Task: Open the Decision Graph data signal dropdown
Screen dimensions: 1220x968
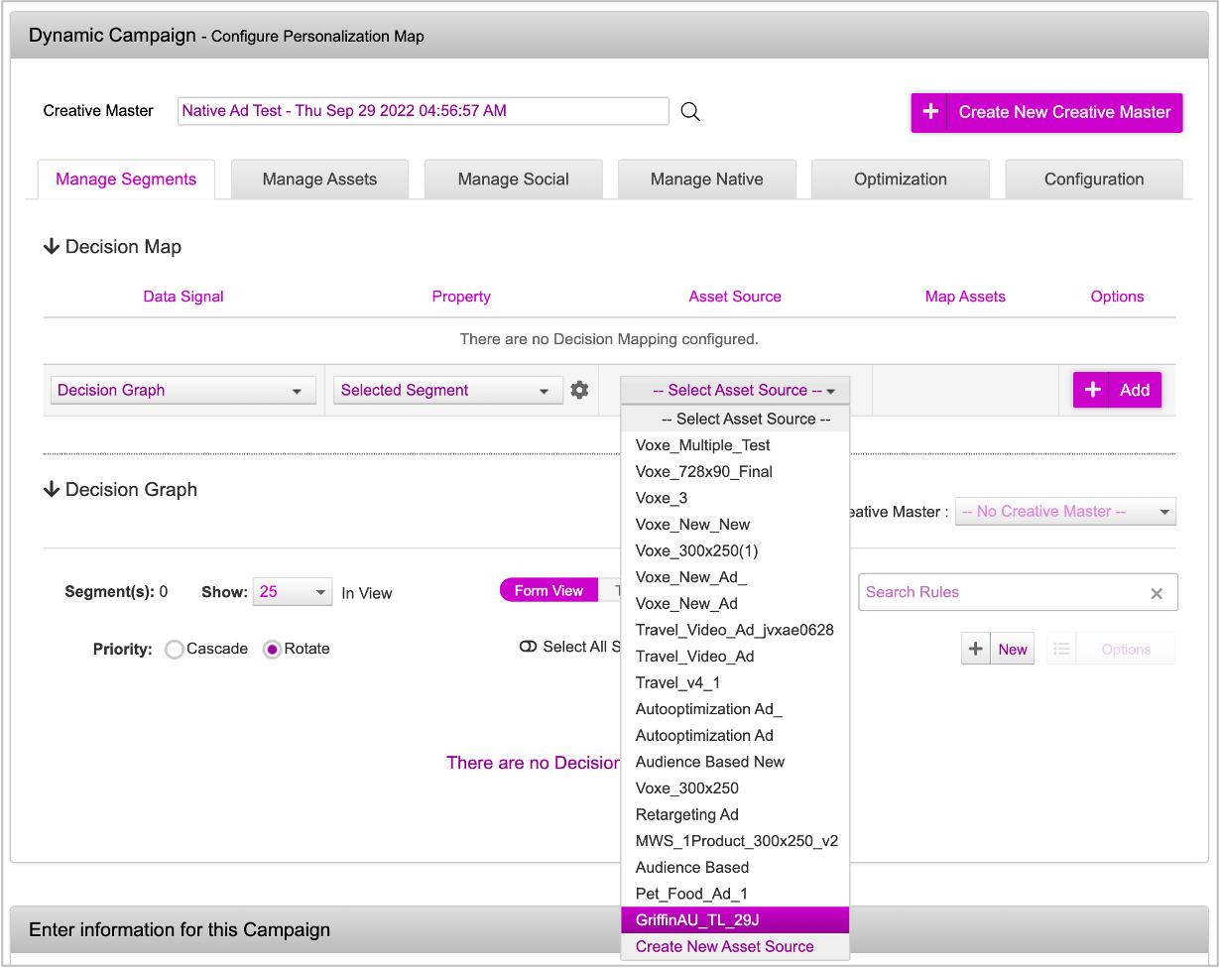Action: click(x=183, y=391)
